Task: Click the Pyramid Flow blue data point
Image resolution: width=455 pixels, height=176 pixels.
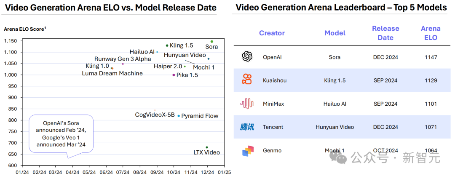Action: point(179,116)
